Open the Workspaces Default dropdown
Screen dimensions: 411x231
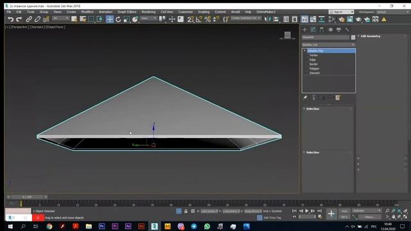[392, 12]
